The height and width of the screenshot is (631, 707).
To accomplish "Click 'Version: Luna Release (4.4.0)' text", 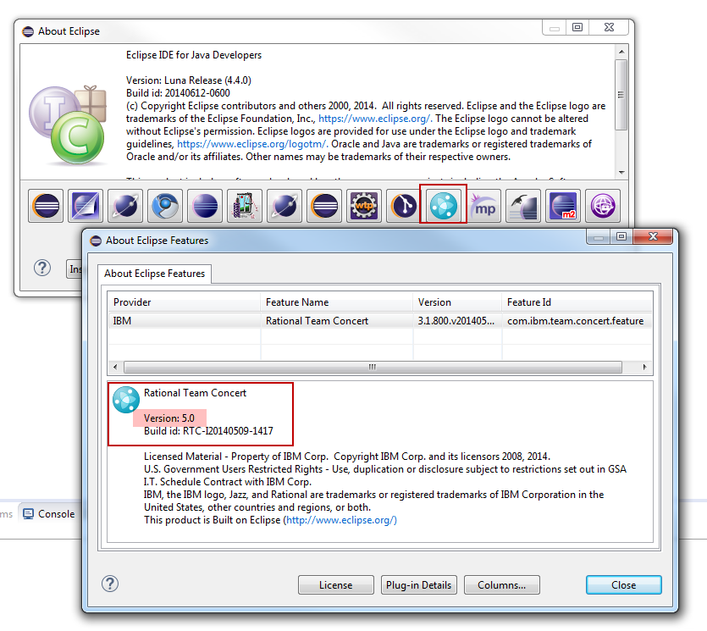I will click(x=189, y=80).
